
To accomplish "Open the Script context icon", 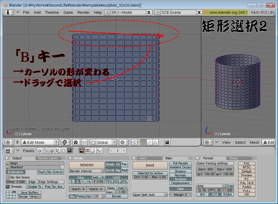I will [x=45, y=151].
